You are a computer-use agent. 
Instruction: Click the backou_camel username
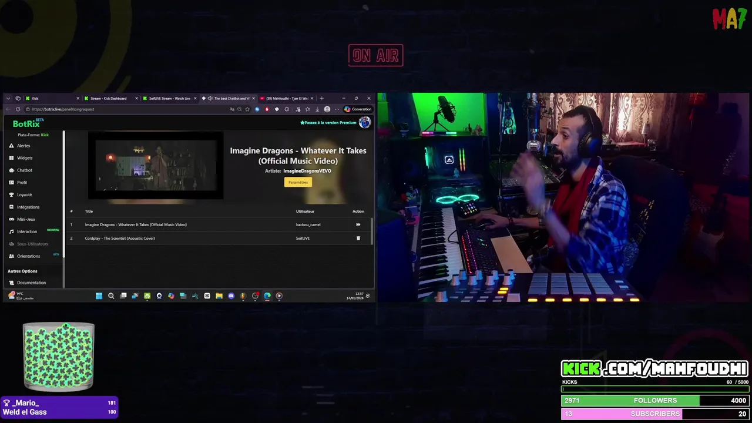click(x=308, y=224)
